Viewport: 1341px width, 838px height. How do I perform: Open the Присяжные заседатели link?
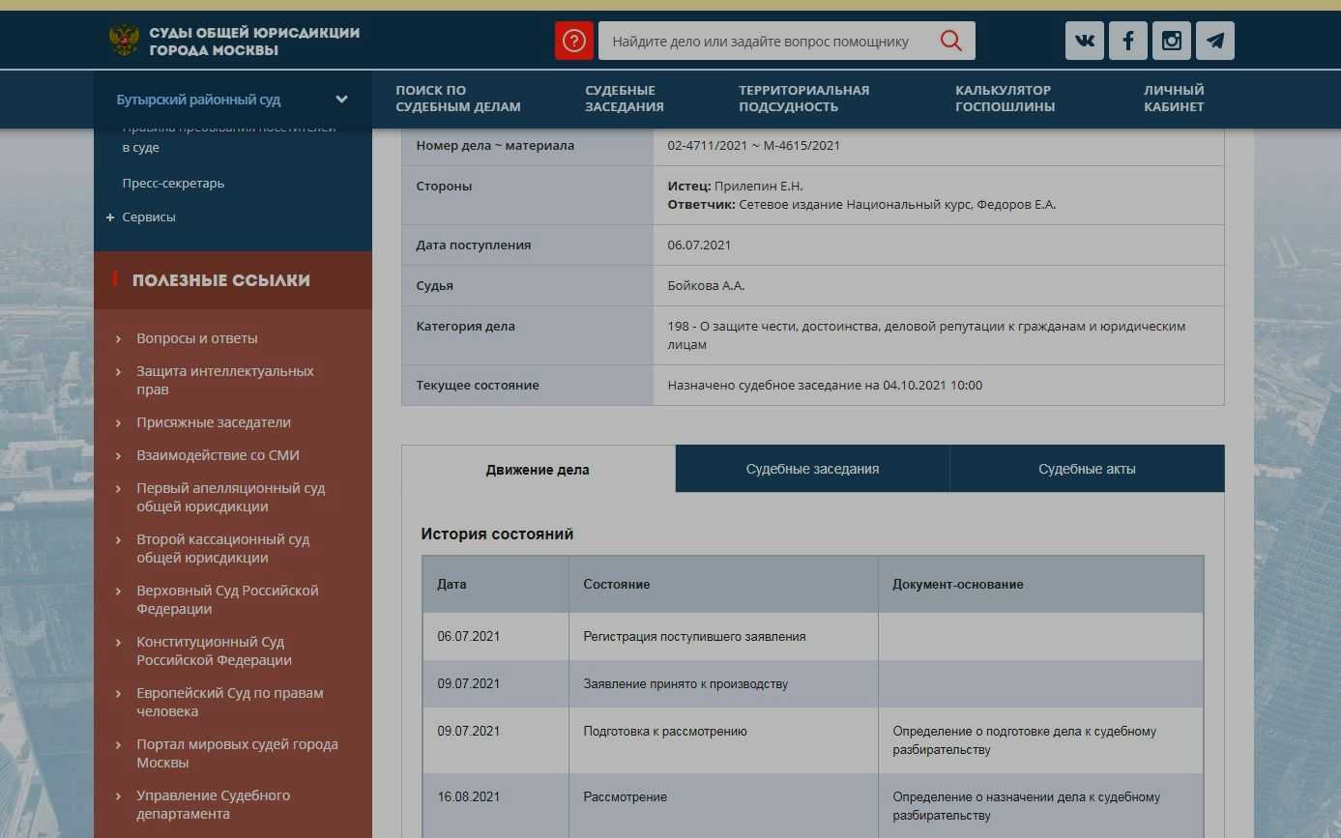click(214, 422)
